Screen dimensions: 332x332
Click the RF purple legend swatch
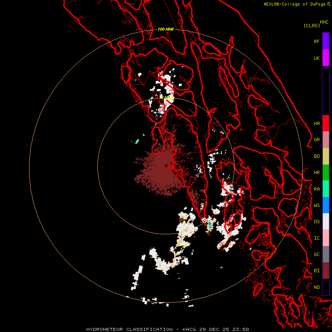point(326,41)
